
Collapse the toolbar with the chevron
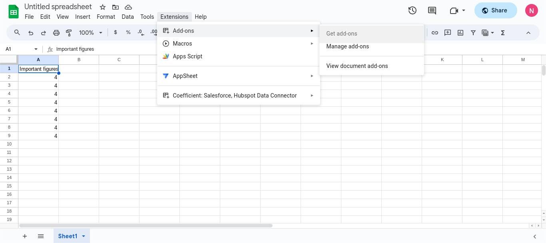tap(528, 33)
